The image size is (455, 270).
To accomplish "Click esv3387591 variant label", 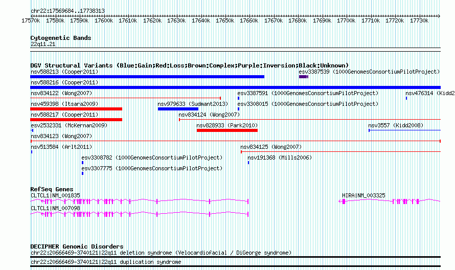I will click(x=308, y=93).
